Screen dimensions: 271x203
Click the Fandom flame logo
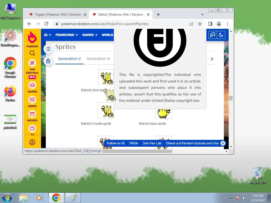pyautogui.click(x=32, y=37)
